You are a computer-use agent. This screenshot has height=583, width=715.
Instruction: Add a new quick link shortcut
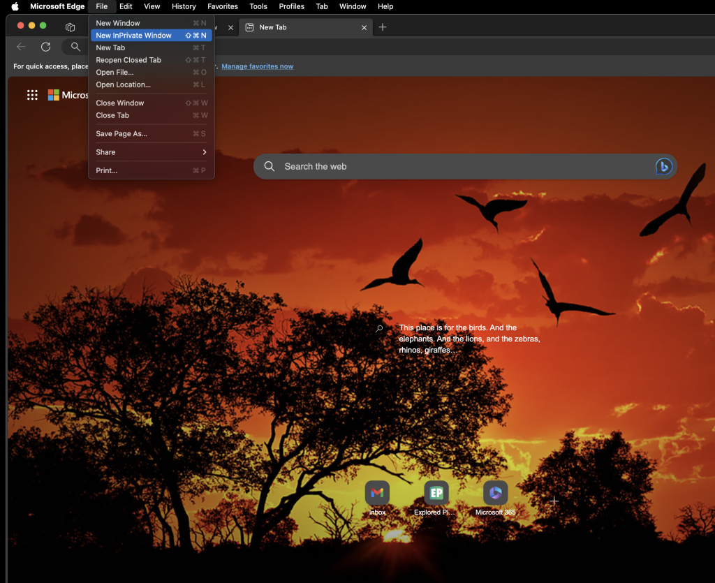pos(554,501)
